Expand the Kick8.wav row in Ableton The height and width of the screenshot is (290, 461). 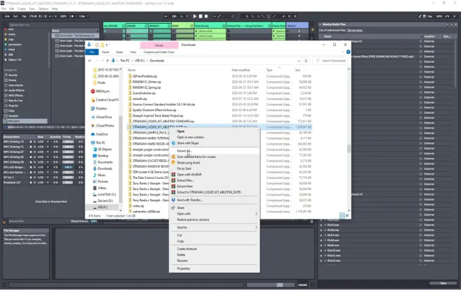[x=325, y=240]
